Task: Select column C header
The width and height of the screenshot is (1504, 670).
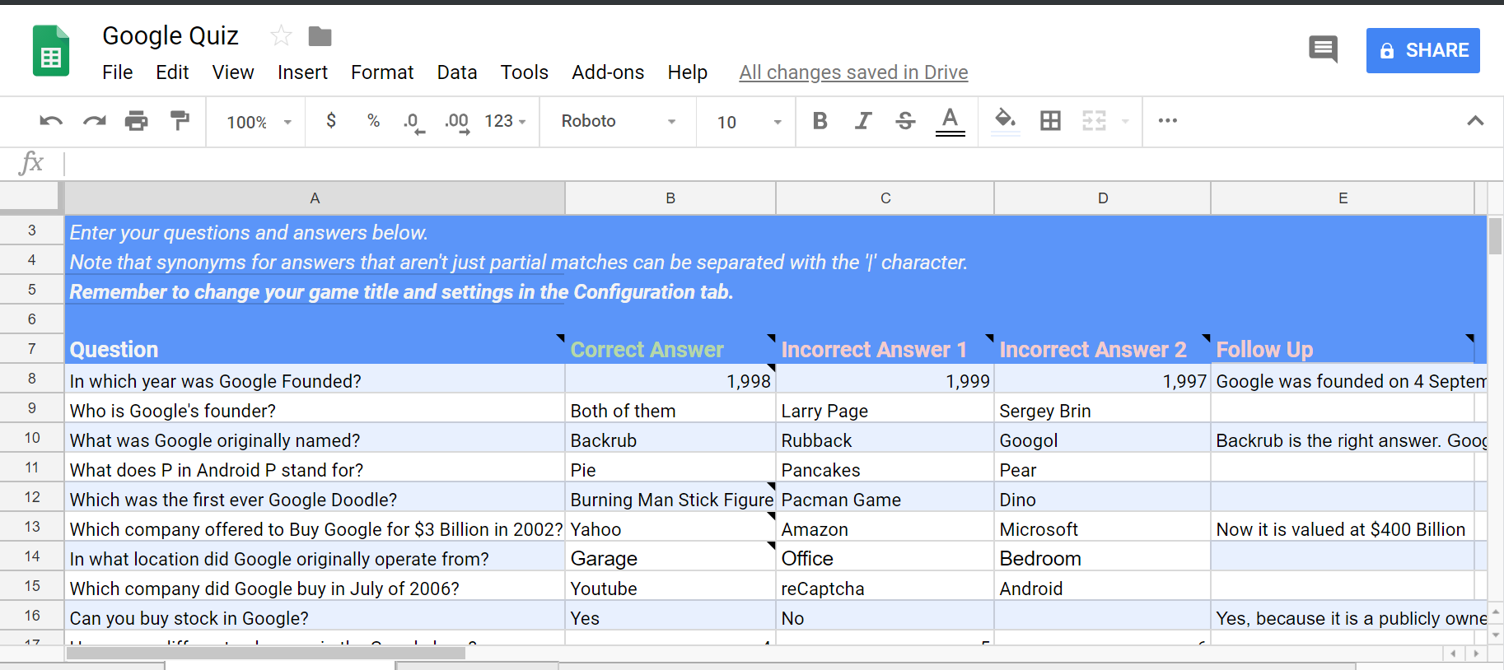Action: [885, 198]
